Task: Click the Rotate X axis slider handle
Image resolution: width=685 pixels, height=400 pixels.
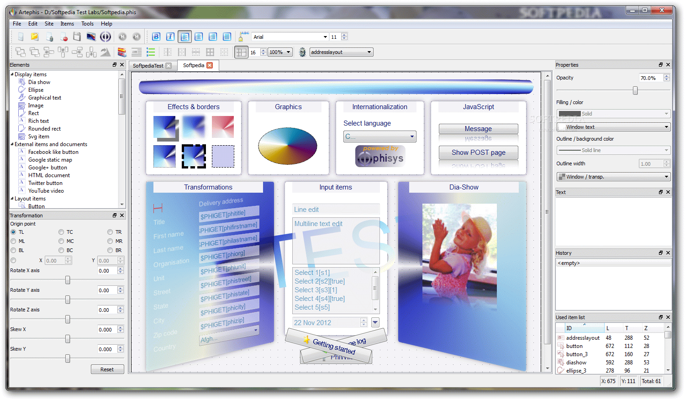Action: 68,280
